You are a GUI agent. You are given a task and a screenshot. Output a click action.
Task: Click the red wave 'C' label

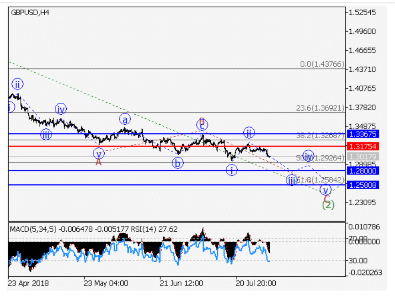click(326, 198)
